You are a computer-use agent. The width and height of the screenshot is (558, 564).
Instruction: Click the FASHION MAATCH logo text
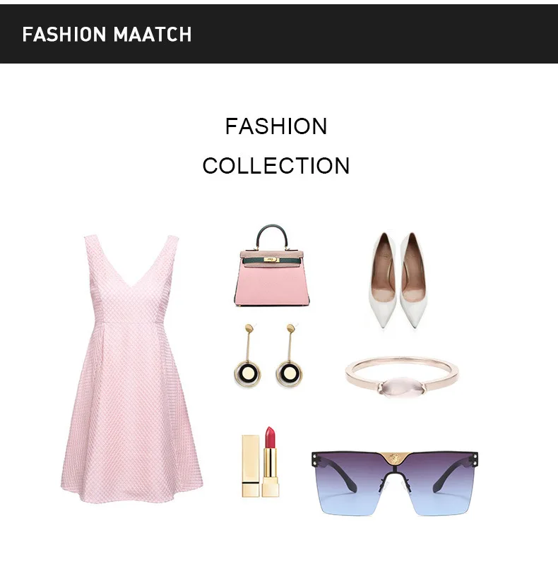(107, 35)
